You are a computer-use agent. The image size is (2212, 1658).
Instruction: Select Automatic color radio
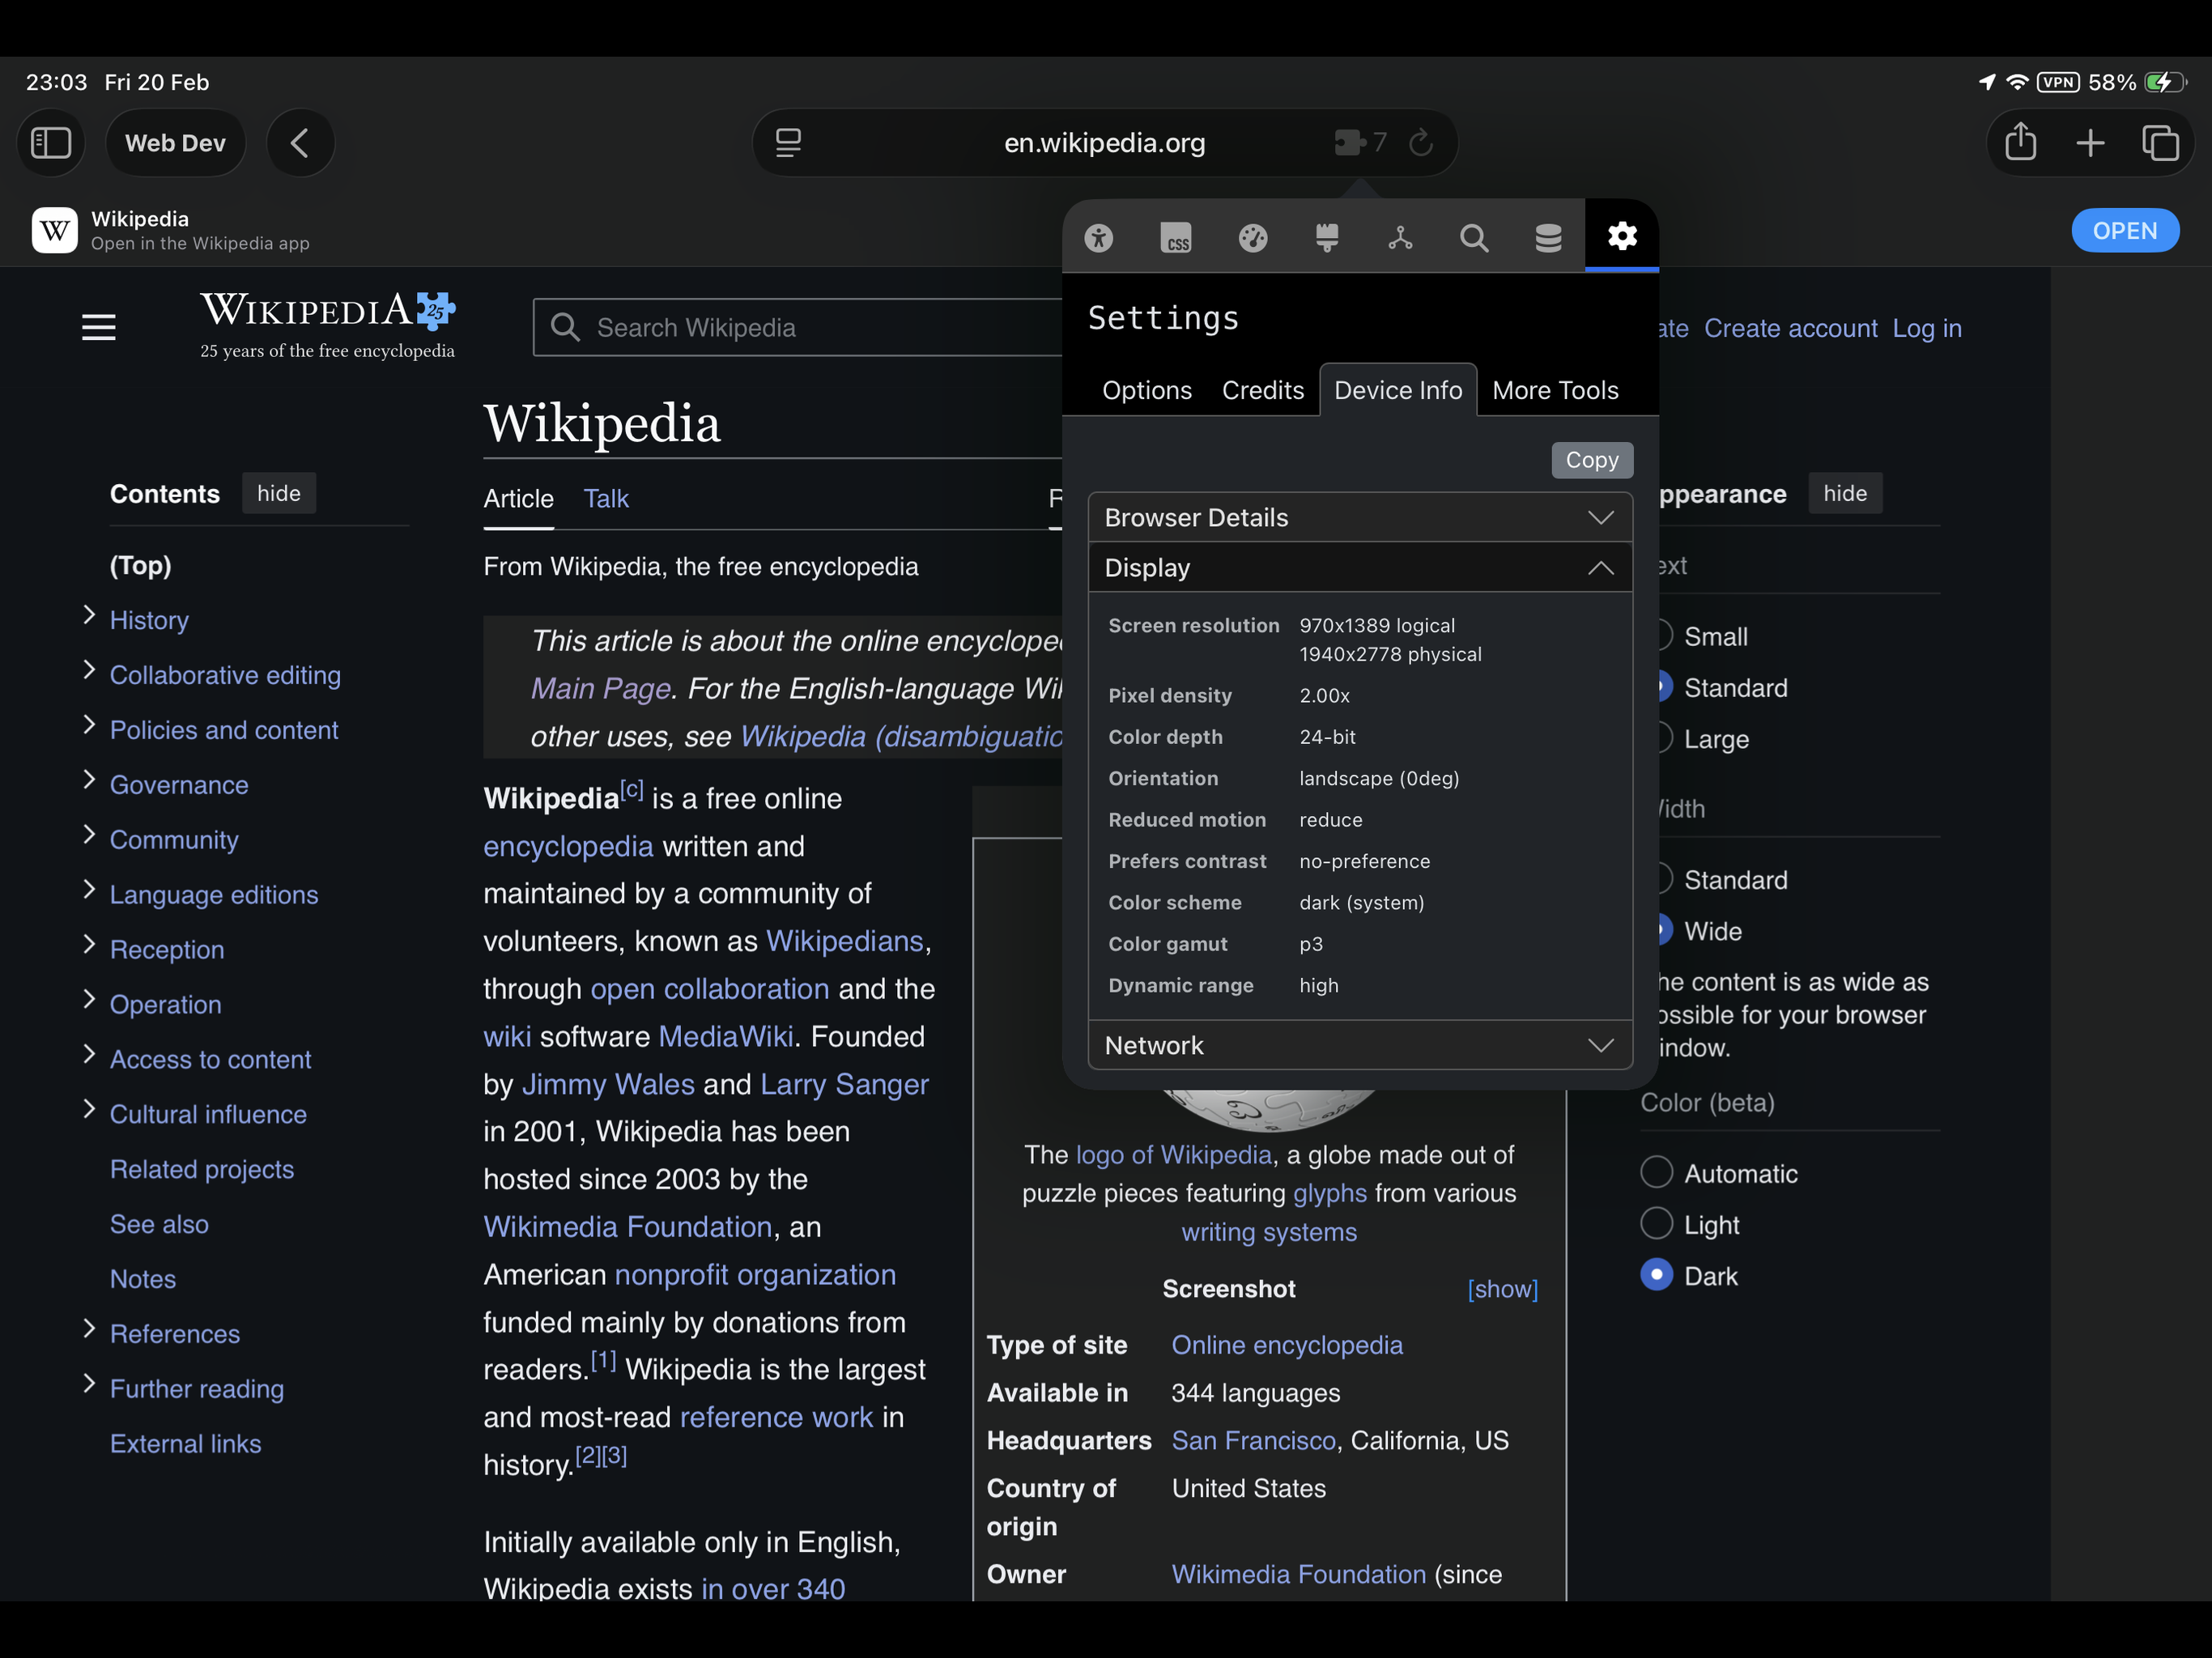click(x=1656, y=1172)
